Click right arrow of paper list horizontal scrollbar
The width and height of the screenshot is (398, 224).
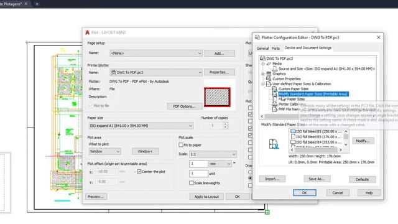[340, 150]
